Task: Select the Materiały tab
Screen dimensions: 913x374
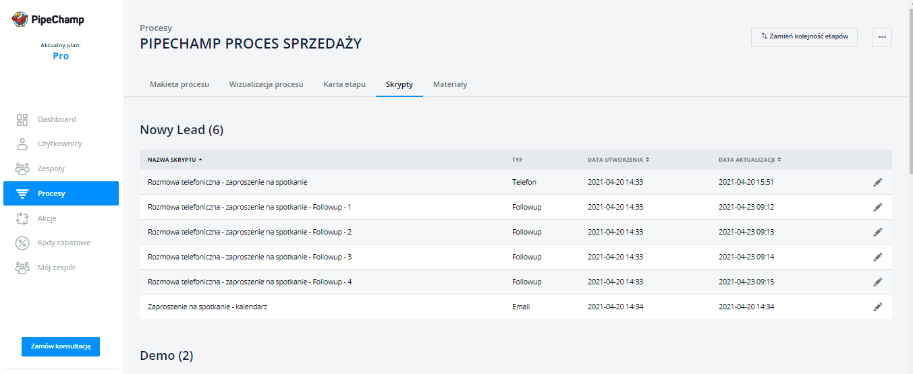Action: 450,85
